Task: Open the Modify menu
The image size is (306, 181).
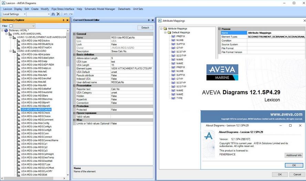Action: [45, 9]
